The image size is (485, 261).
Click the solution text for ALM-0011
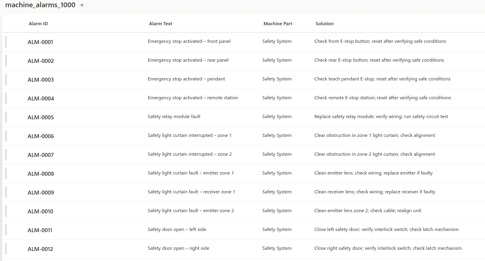386,229
